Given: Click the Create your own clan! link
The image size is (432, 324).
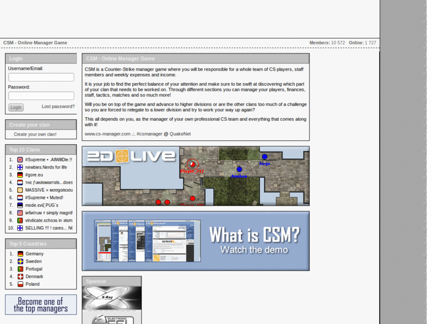Looking at the screenshot, I should [x=35, y=134].
